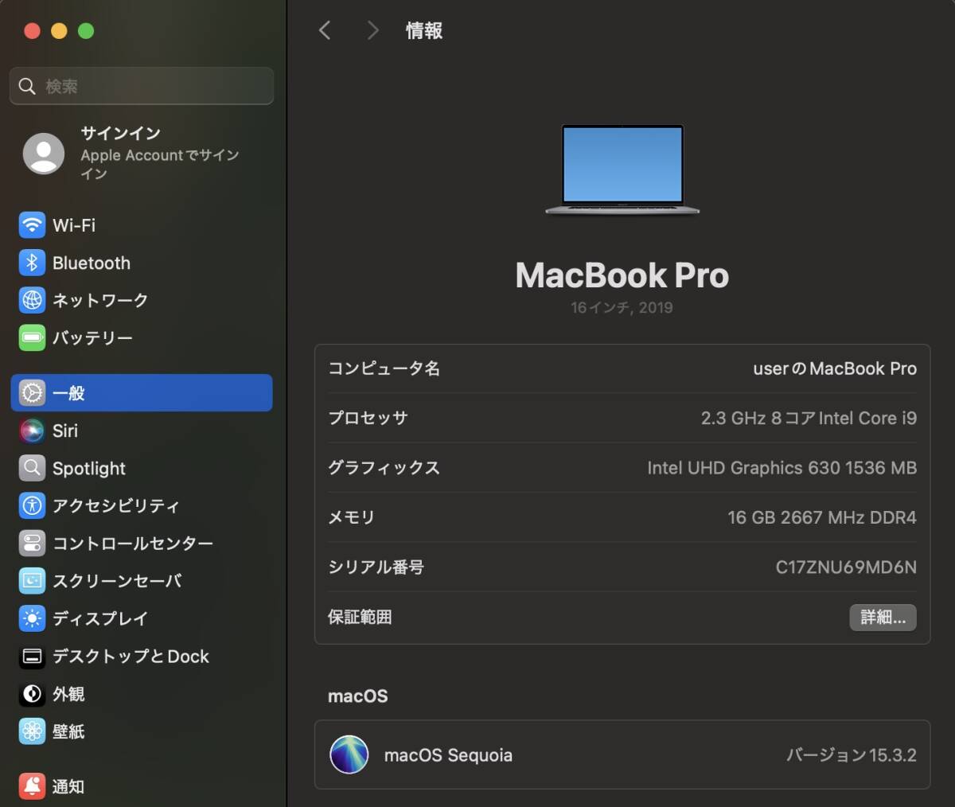The width and height of the screenshot is (955, 807).
Task: Select ディスプレイ settings label
Action: tap(100, 618)
